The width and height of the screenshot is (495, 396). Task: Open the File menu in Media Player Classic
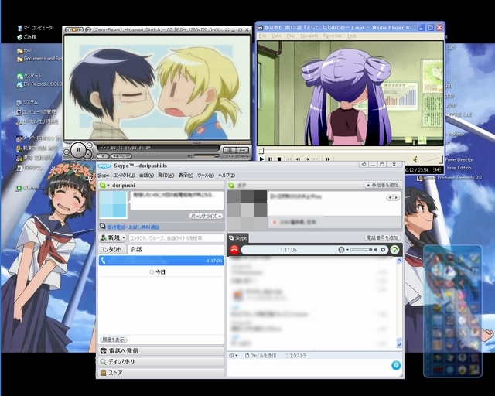[263, 36]
